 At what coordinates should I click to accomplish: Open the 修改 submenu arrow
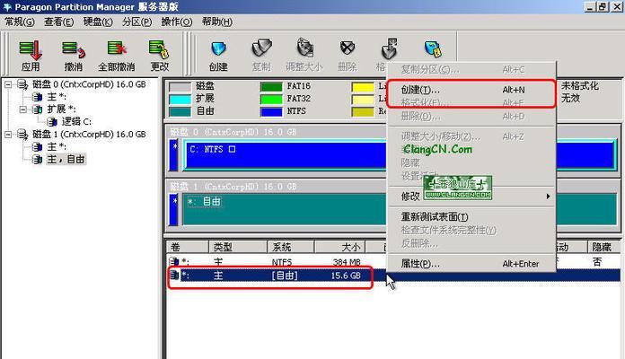click(x=548, y=196)
